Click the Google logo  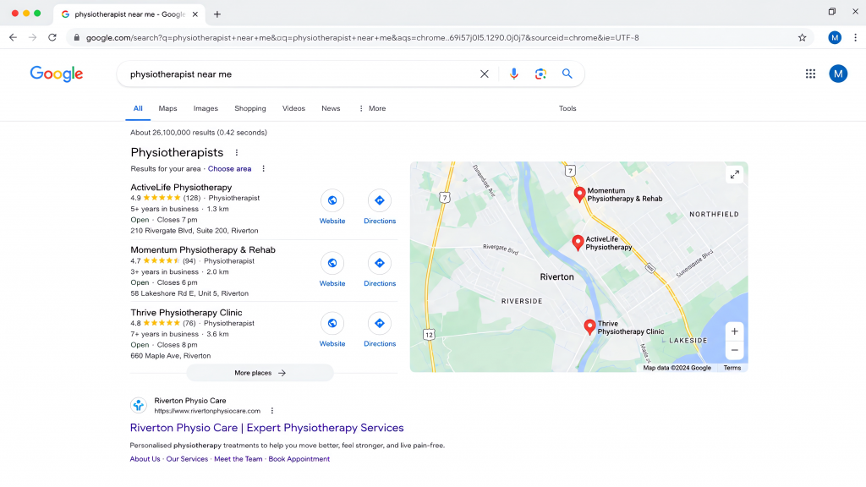click(57, 74)
